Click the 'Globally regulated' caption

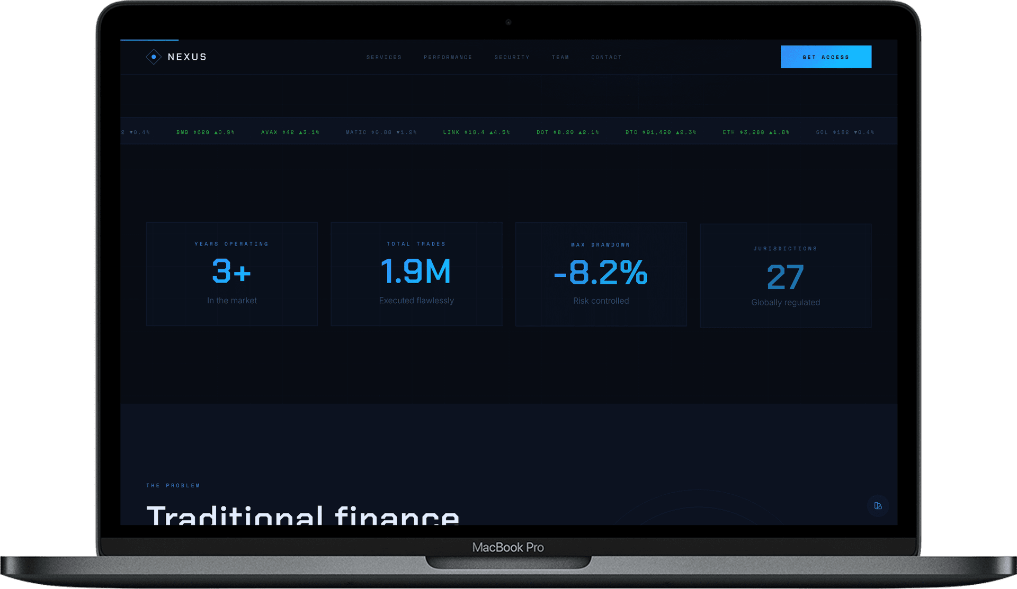point(786,303)
